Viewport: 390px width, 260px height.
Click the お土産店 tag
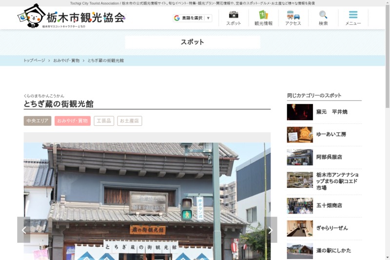tap(129, 121)
